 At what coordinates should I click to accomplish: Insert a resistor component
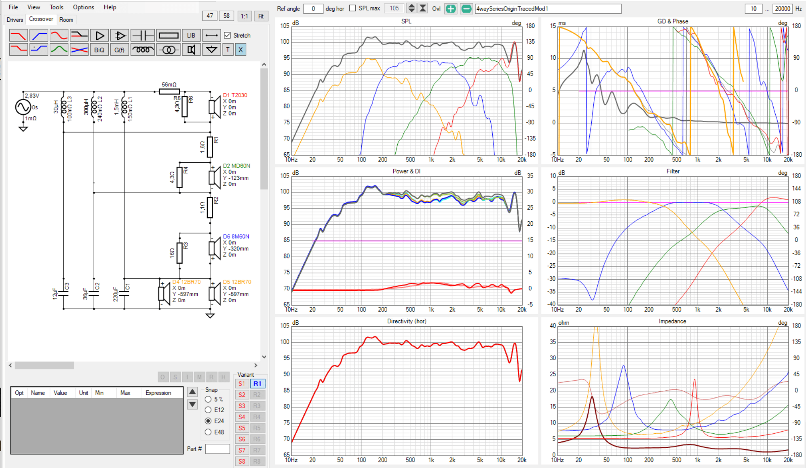(168, 36)
